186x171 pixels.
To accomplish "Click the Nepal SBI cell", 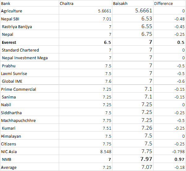I will click(29, 19).
